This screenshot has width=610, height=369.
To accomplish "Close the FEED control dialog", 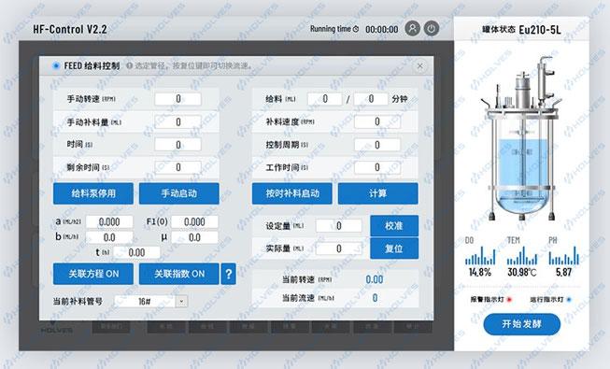I will [x=419, y=66].
